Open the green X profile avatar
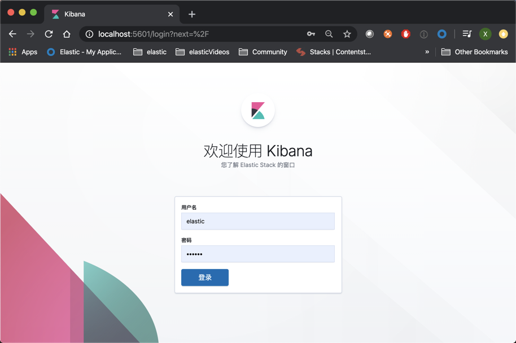Viewport: 516px width, 343px height. click(x=485, y=34)
